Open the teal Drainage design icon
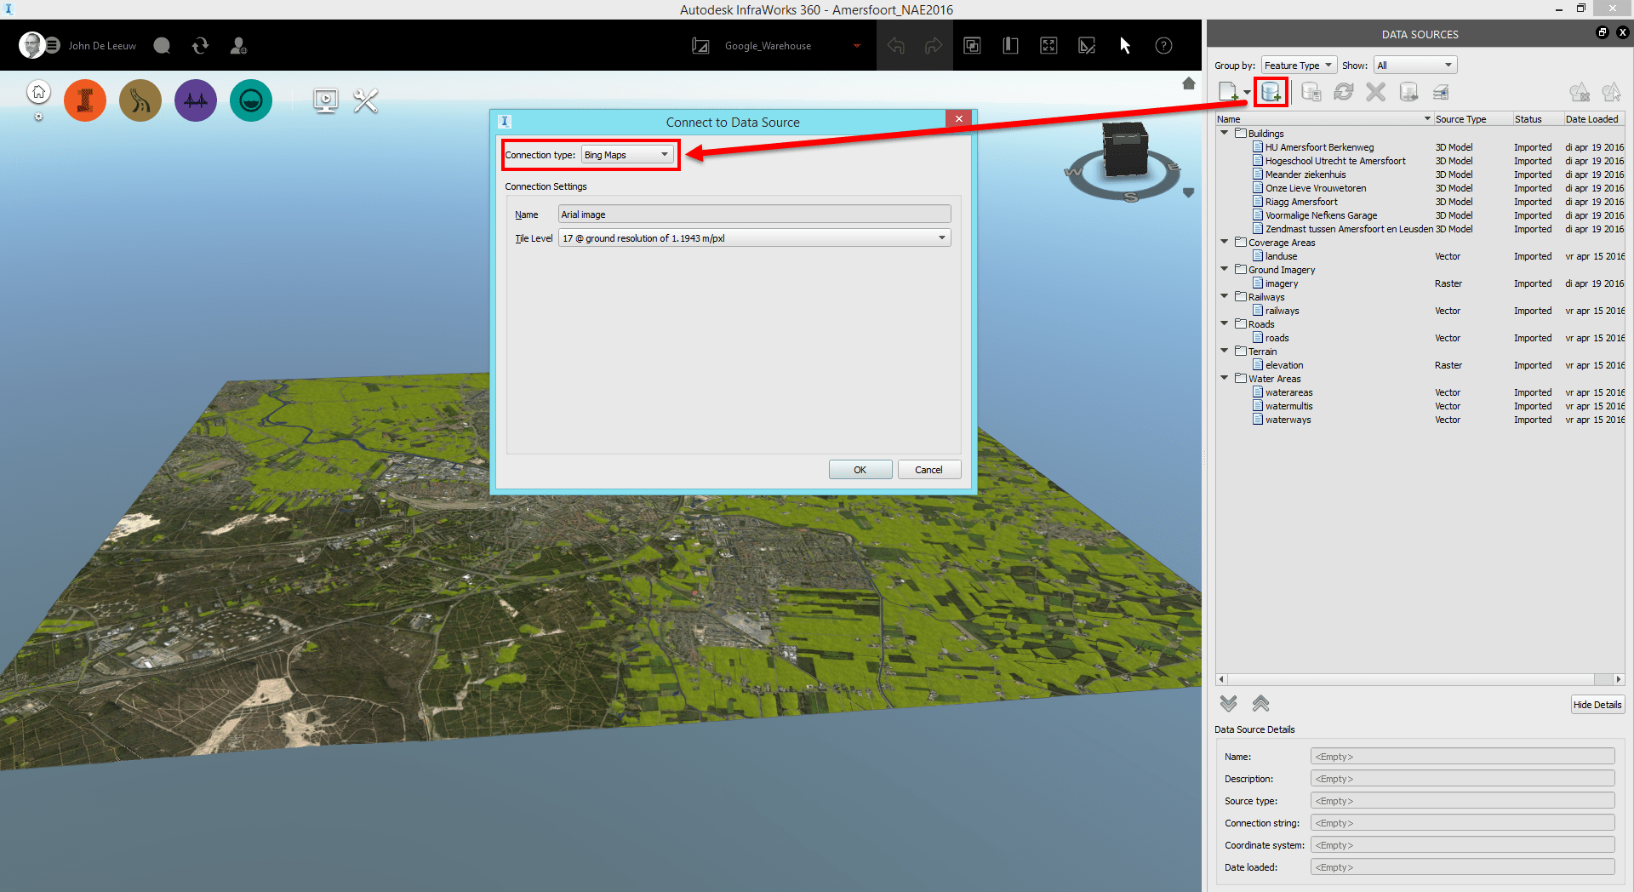The height and width of the screenshot is (892, 1634). click(x=250, y=100)
